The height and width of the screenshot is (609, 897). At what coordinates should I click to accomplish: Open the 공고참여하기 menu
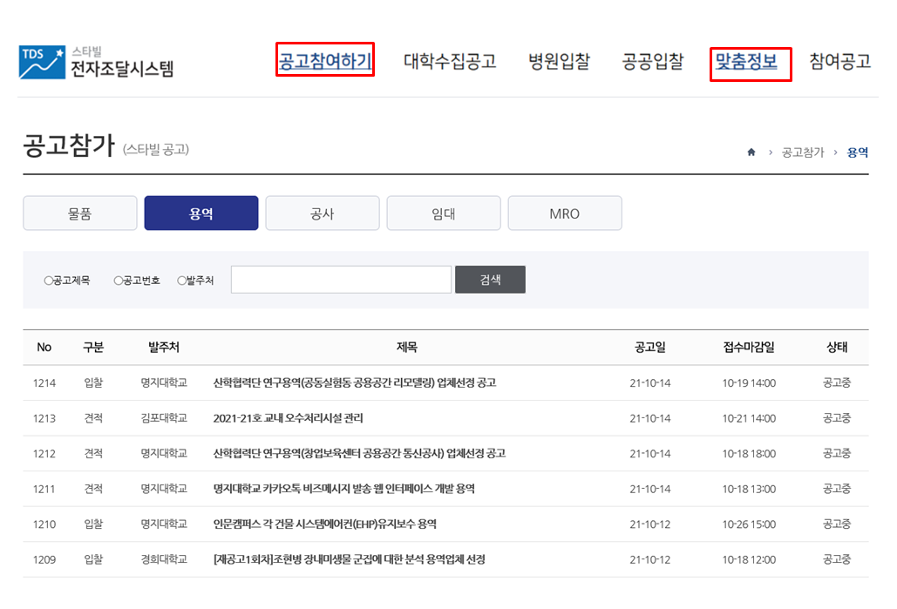[x=325, y=61]
